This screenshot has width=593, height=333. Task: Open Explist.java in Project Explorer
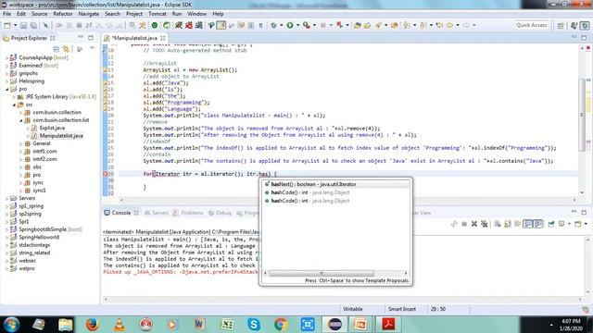click(x=52, y=128)
